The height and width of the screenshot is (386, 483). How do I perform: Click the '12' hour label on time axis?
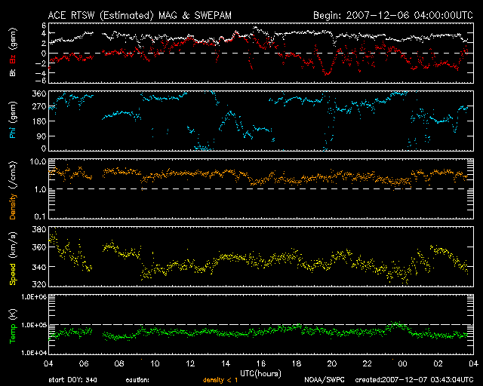[190, 363]
